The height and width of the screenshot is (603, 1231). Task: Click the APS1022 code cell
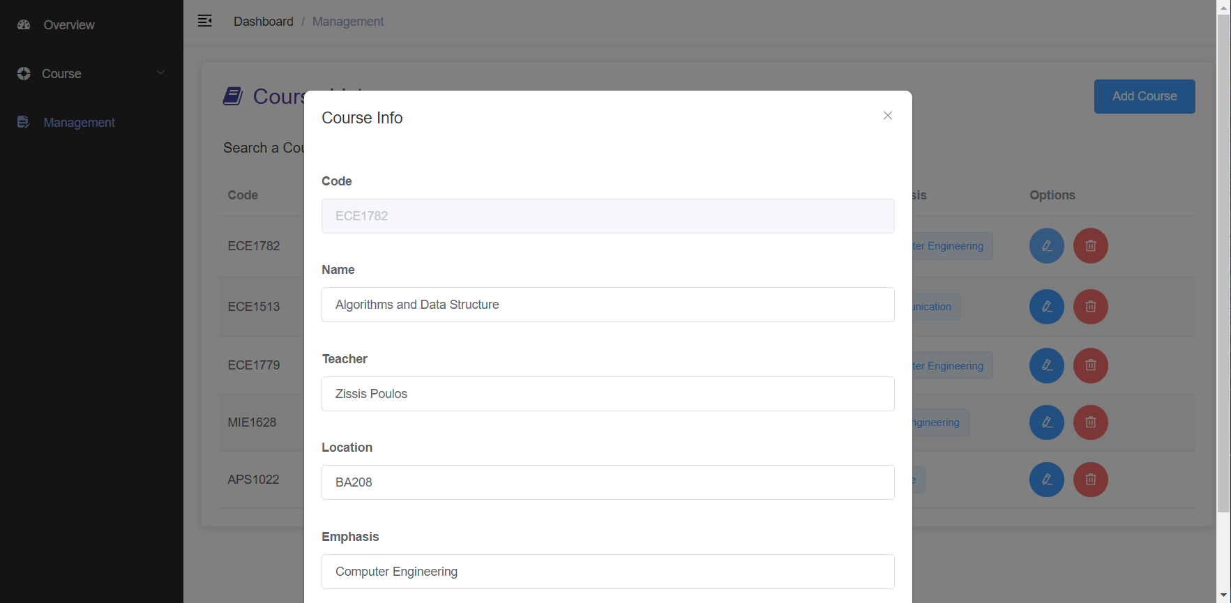(253, 480)
